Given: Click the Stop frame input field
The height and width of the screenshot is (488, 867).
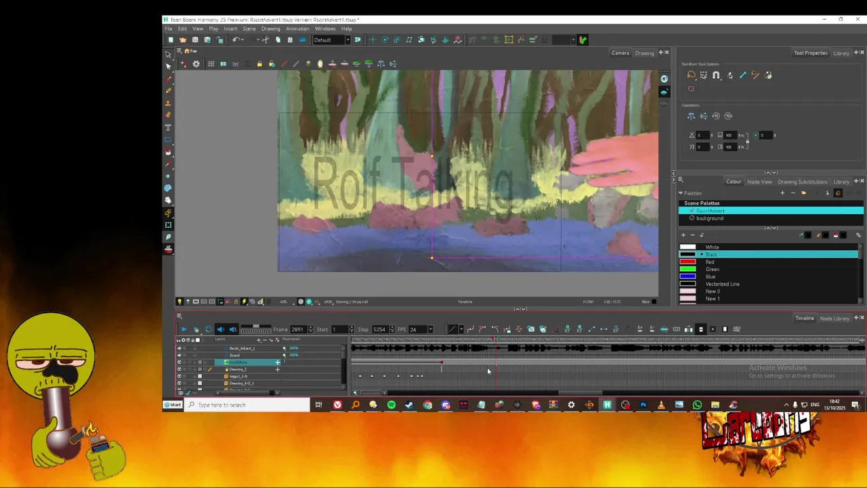Looking at the screenshot, I should [x=379, y=329].
